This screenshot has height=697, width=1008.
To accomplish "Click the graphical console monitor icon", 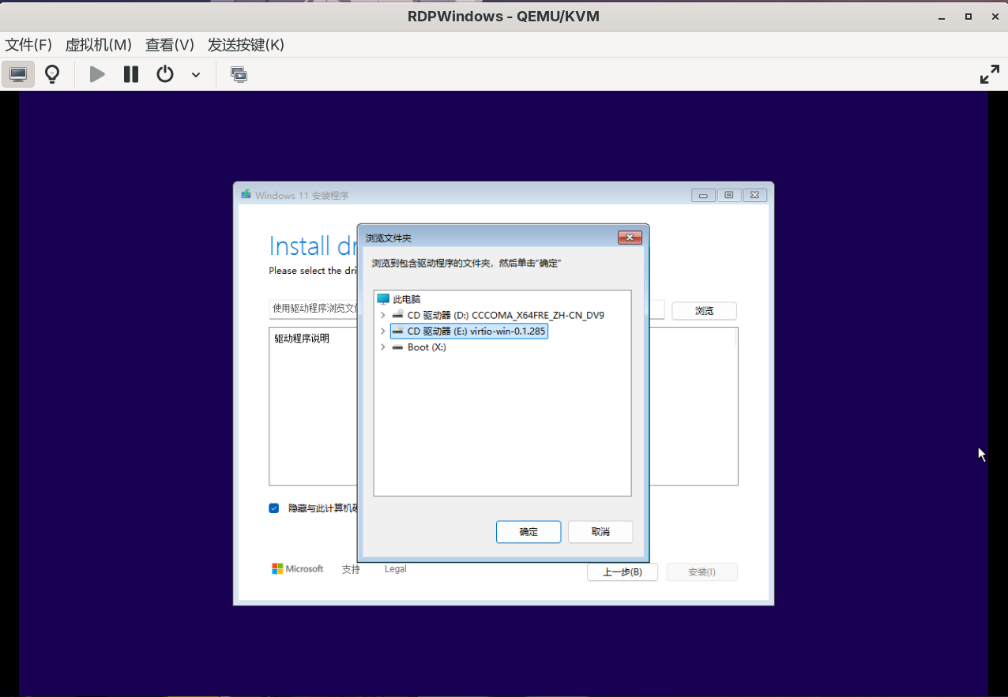I will tap(18, 74).
